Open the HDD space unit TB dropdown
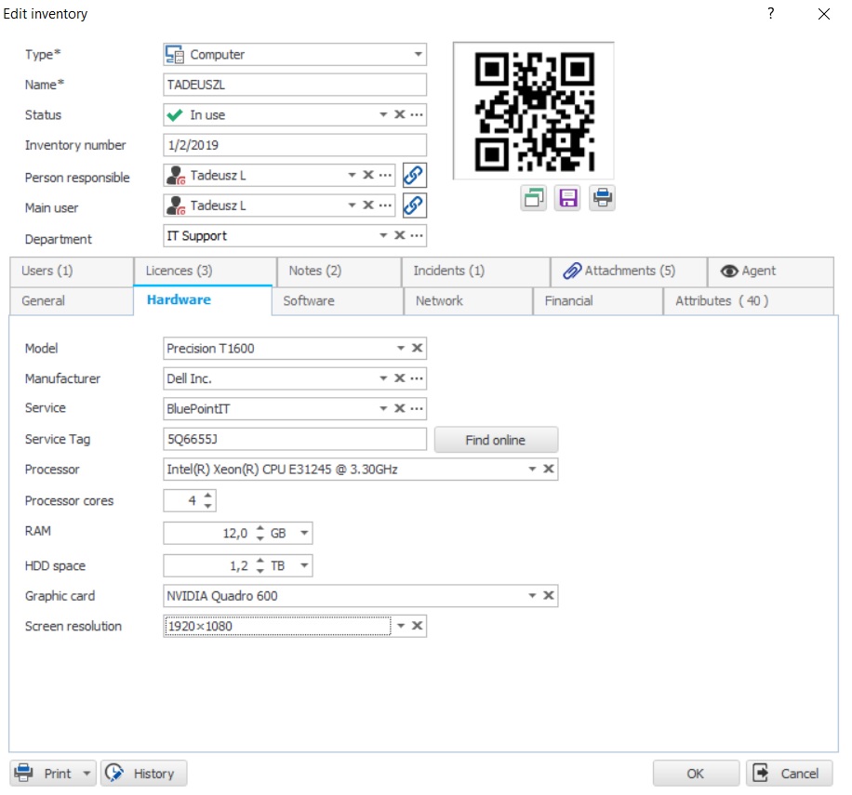 [x=304, y=565]
